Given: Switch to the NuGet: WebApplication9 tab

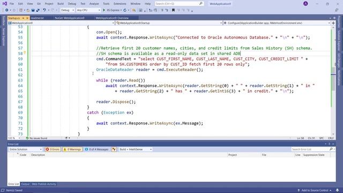Looking at the screenshot, I should click(x=70, y=18).
